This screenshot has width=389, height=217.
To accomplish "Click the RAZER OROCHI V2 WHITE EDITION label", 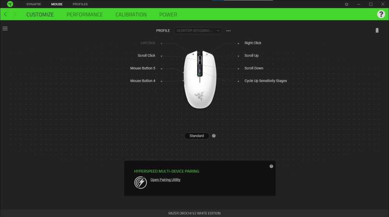I will [194, 213].
